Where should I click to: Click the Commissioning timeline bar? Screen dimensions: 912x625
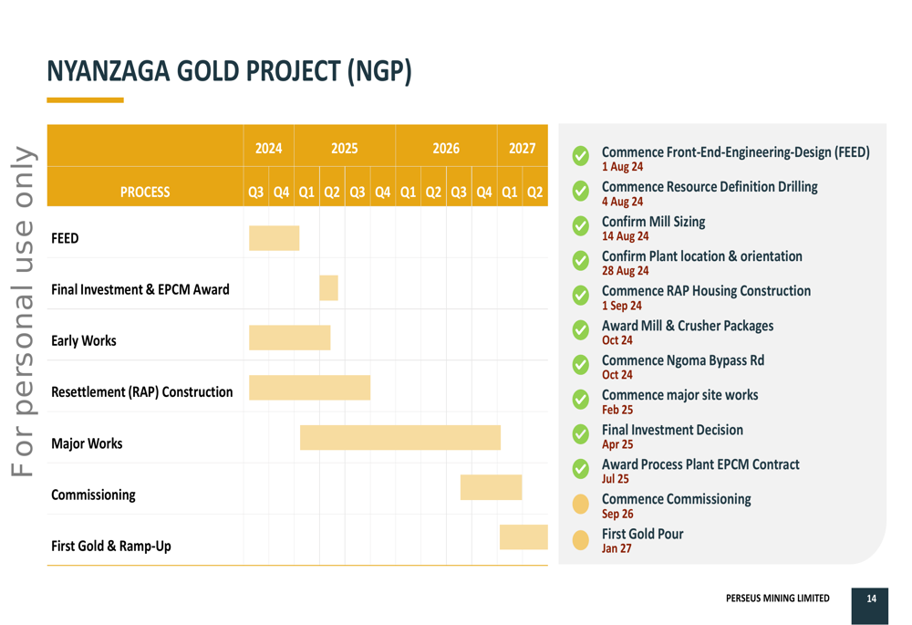(491, 487)
